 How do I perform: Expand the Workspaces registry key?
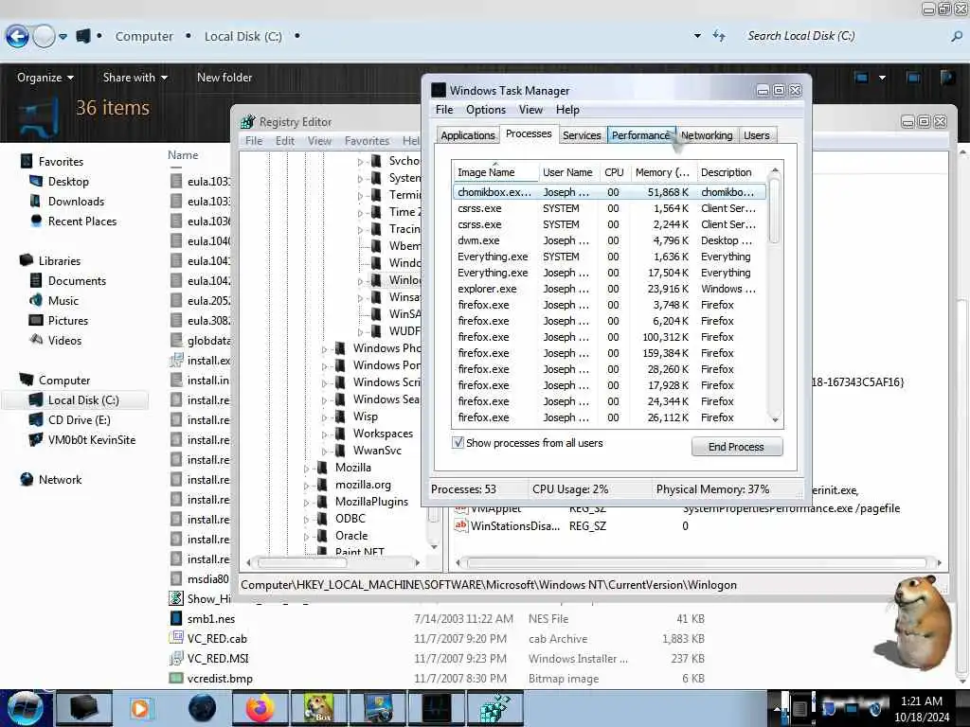(324, 434)
